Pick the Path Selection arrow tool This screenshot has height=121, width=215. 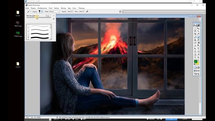[x=195, y=49]
